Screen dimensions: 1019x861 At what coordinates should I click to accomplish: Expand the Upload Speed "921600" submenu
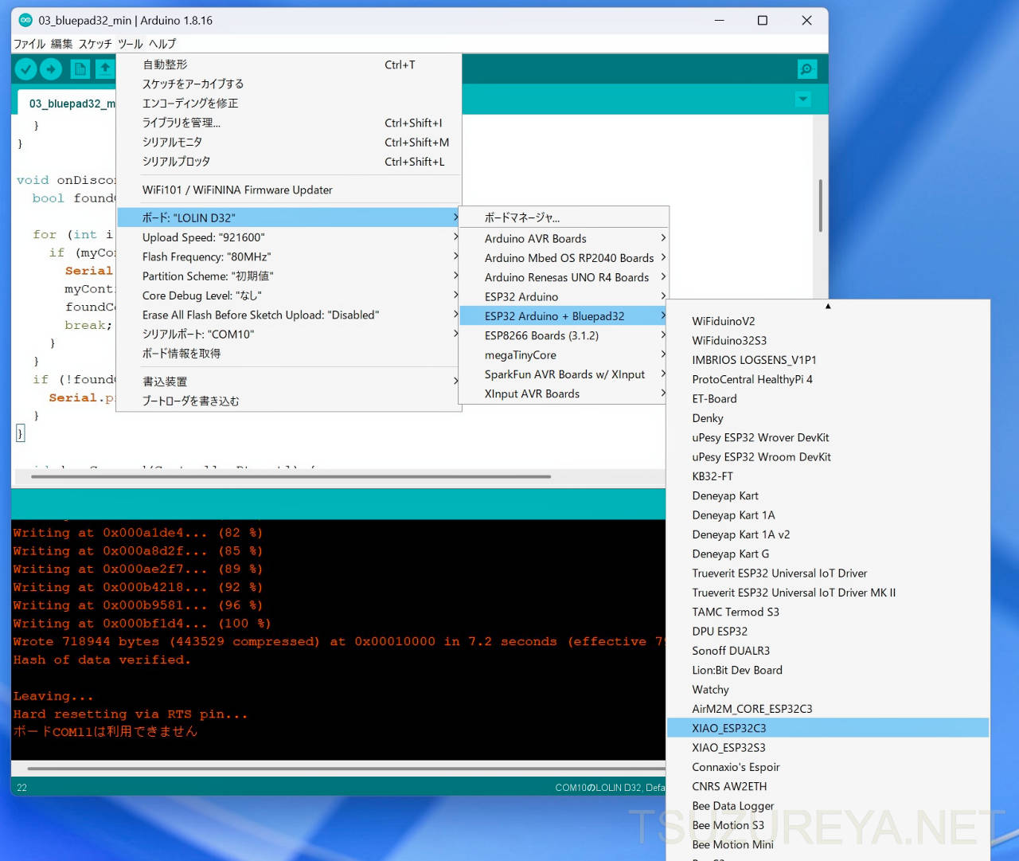pos(289,237)
